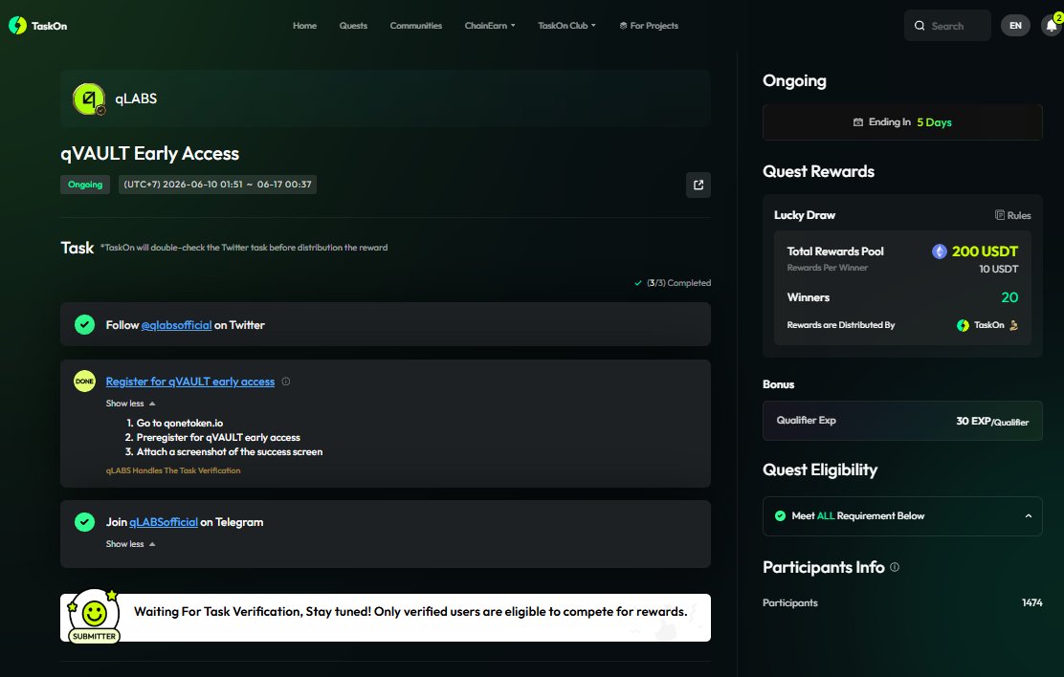Open Lucky Draw Rules
The image size is (1064, 677).
1012,215
